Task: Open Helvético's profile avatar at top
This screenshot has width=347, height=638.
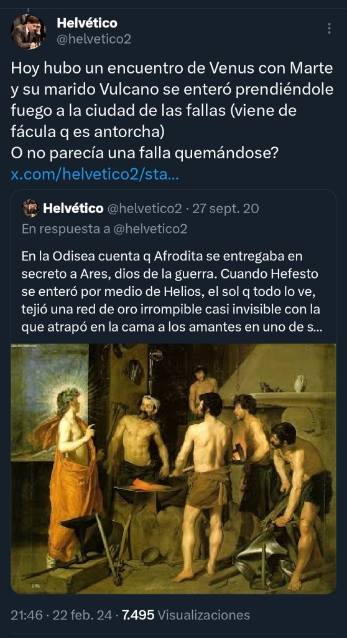Action: pyautogui.click(x=28, y=31)
